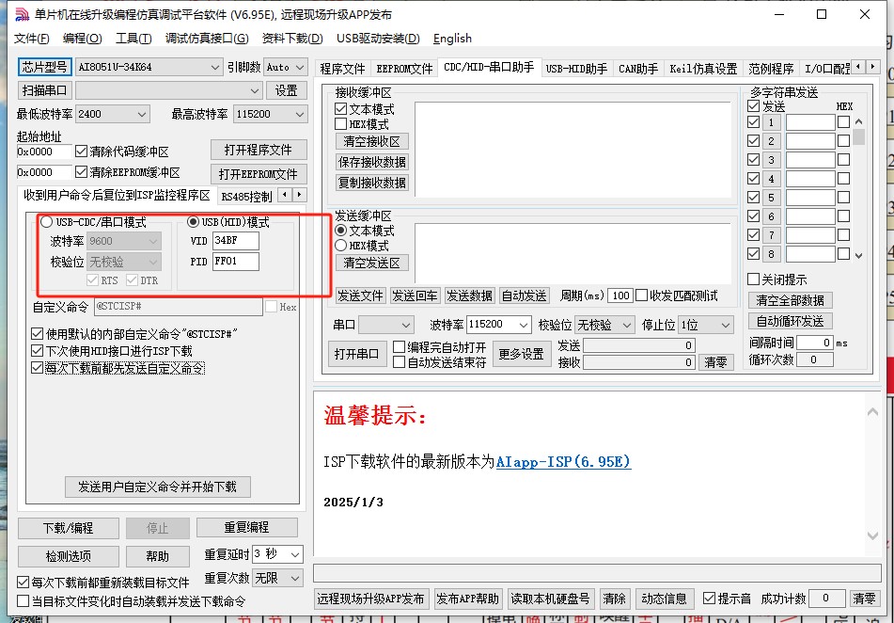The height and width of the screenshot is (623, 894).
Task: Switch to the CAN助手 tab
Action: (638, 69)
